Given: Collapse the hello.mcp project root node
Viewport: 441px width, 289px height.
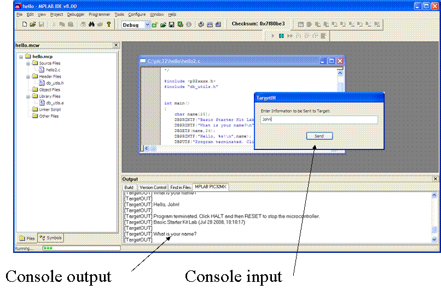Looking at the screenshot, I should [x=21, y=56].
